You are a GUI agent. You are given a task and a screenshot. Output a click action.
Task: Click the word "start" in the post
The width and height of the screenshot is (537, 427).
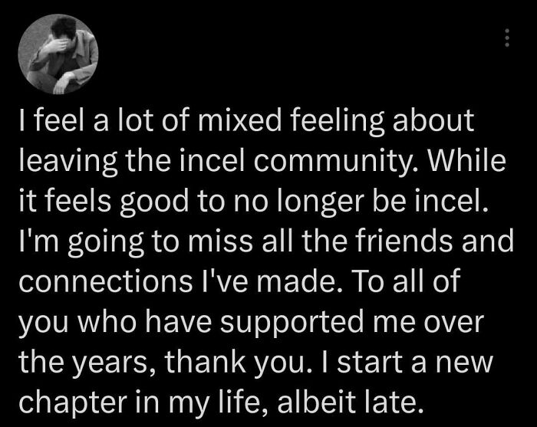371,363
